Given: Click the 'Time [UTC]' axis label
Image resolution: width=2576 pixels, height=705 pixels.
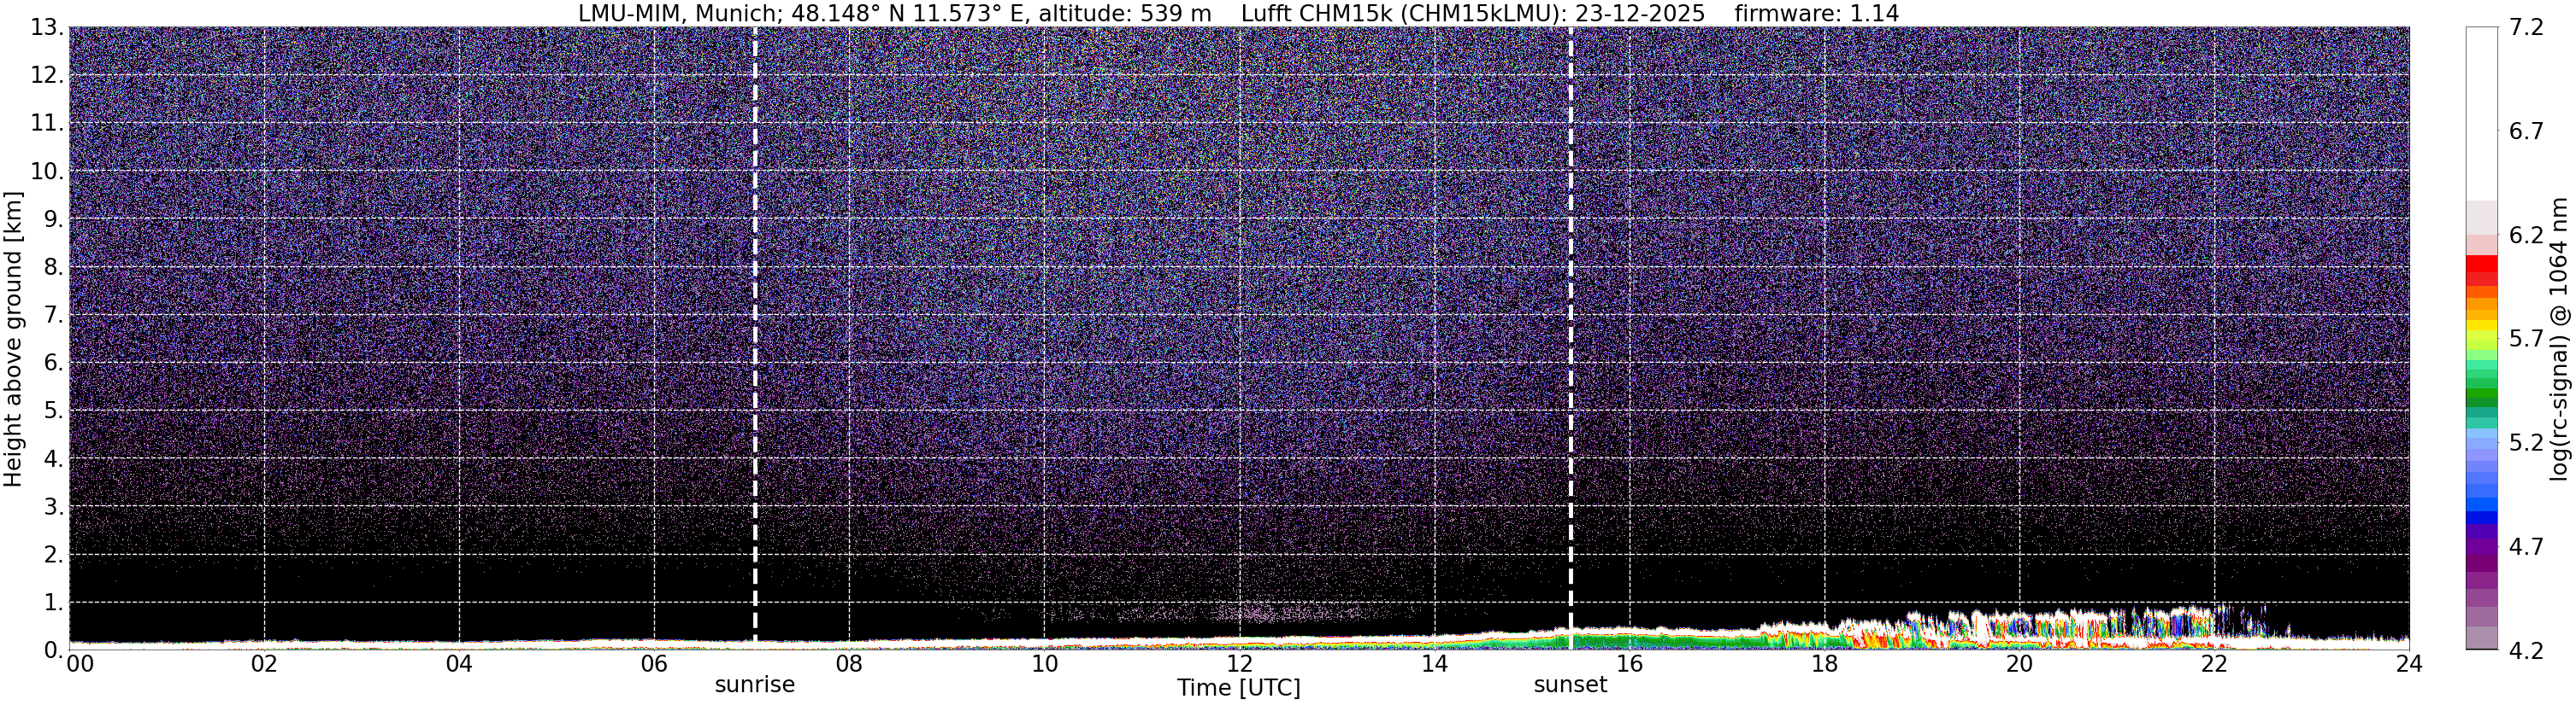Looking at the screenshot, I should [1238, 688].
